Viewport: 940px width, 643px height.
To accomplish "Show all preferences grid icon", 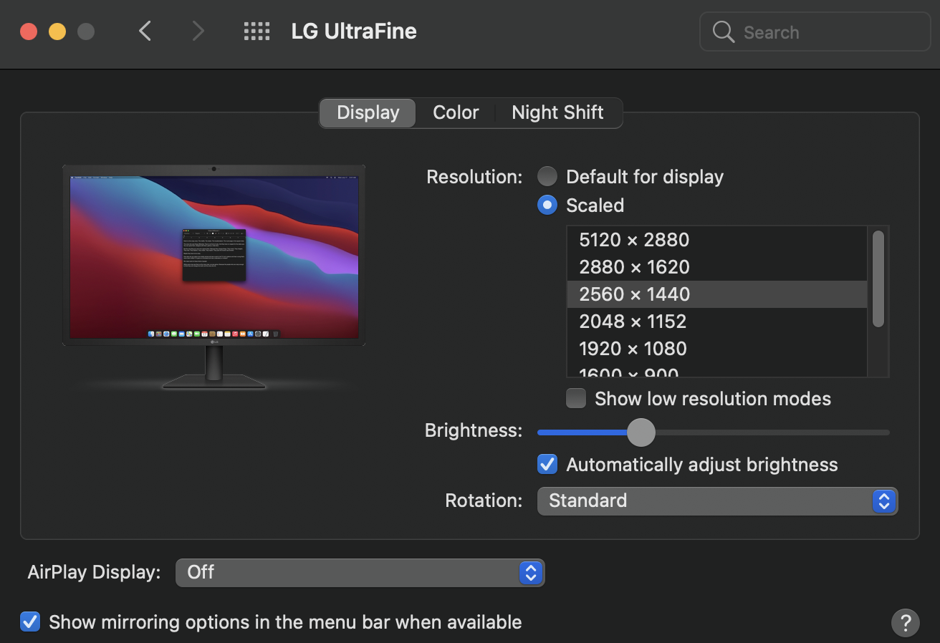I will coord(256,32).
